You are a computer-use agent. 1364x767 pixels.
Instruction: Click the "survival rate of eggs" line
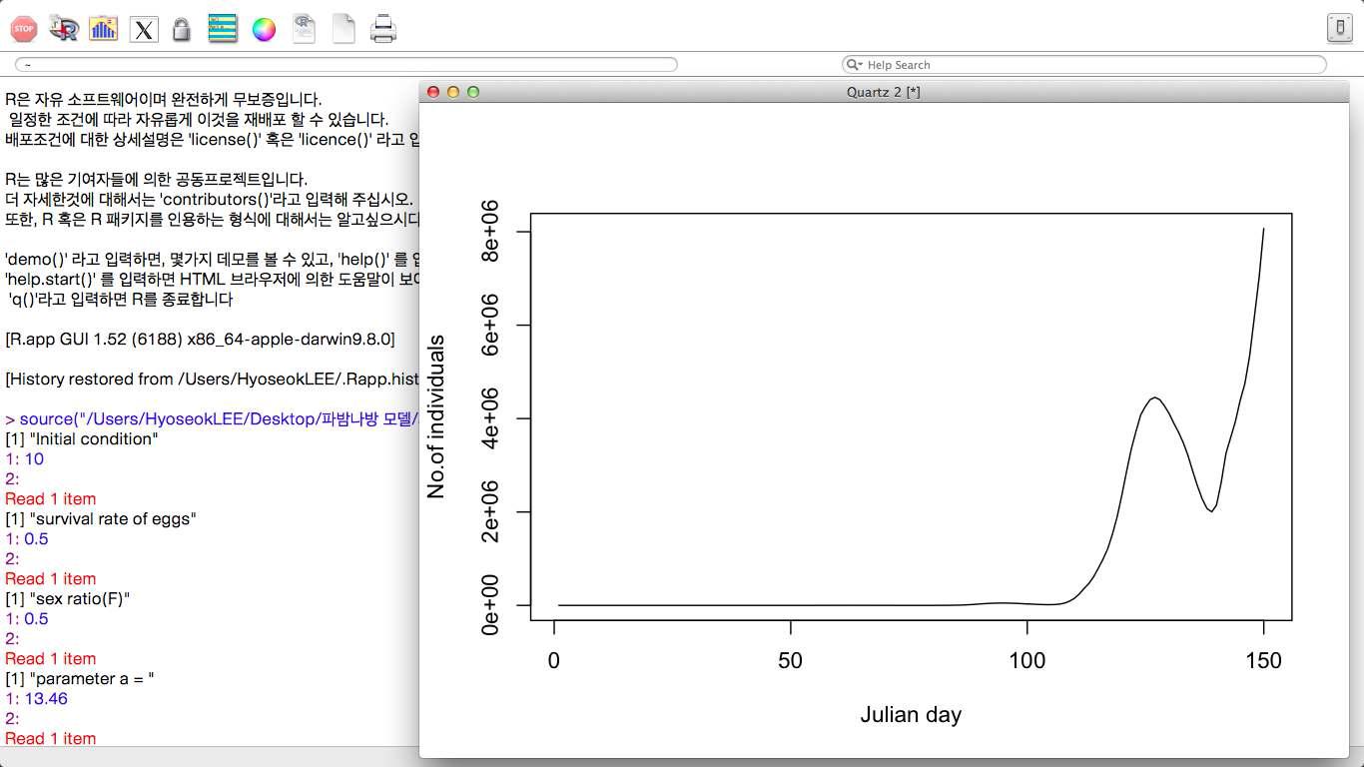[x=101, y=519]
